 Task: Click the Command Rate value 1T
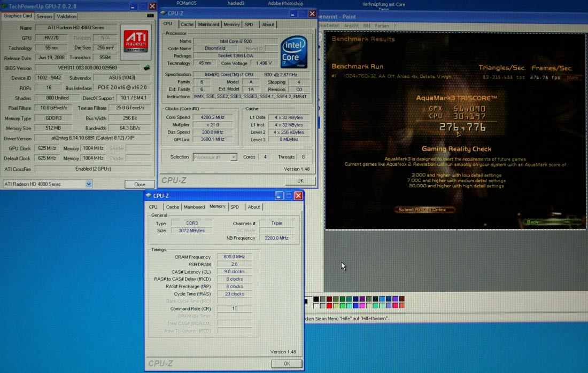coord(234,308)
